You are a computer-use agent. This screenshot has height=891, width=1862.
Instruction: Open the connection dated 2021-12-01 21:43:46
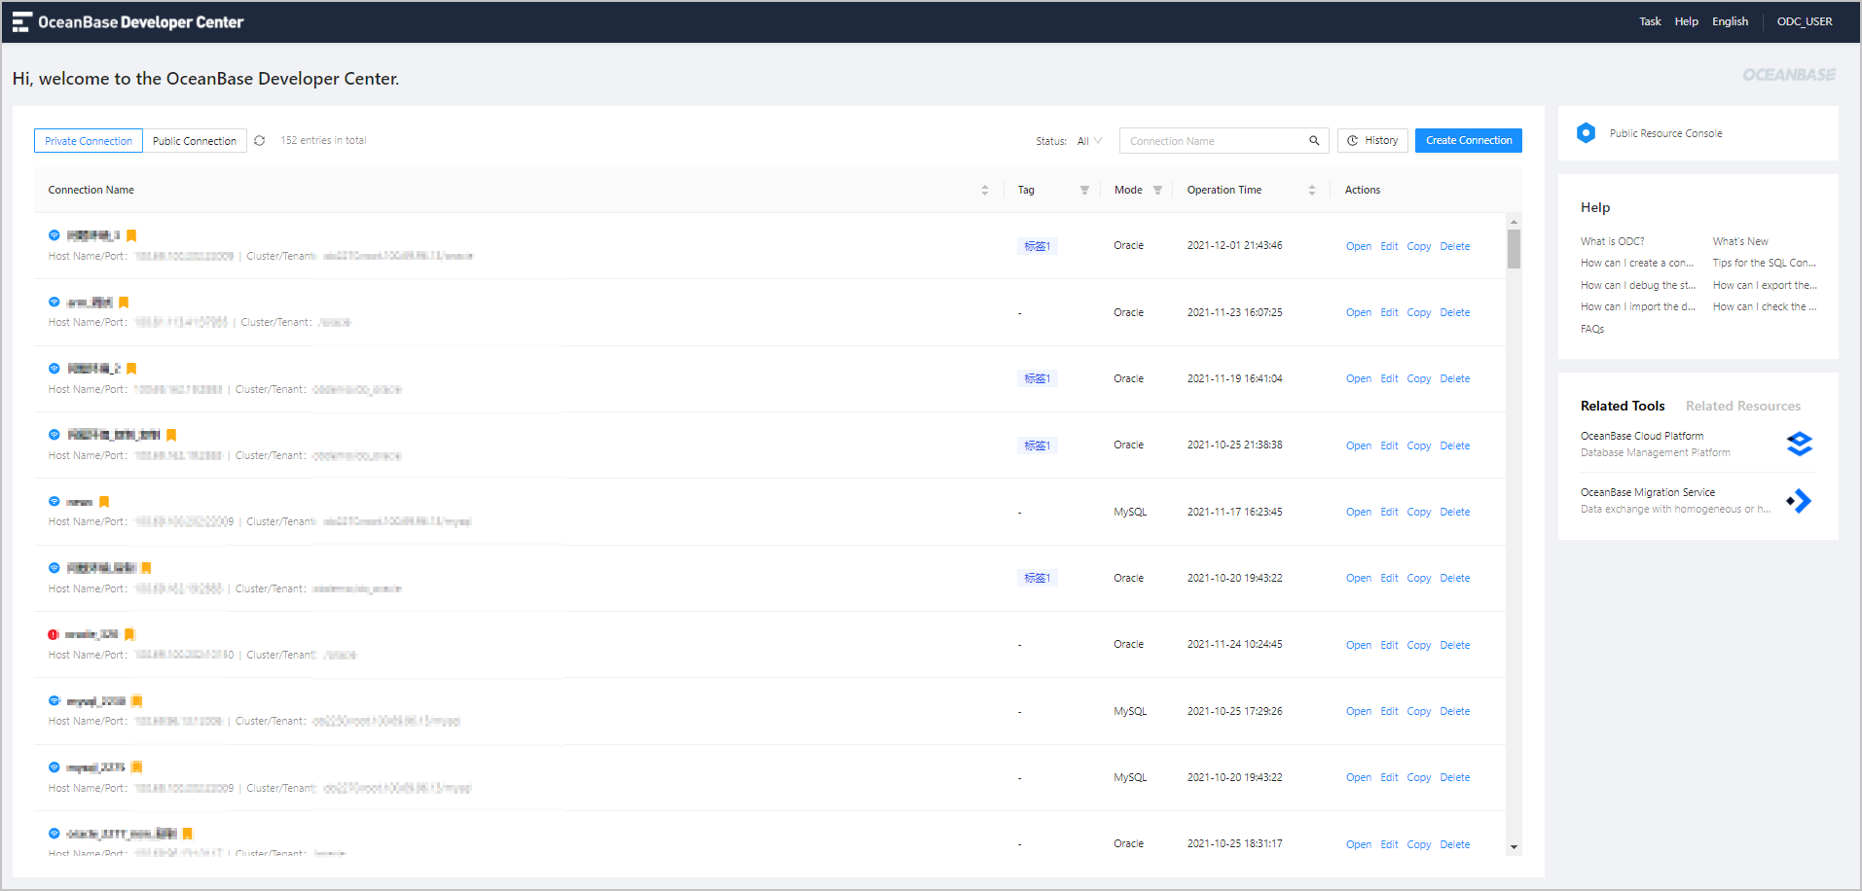pyautogui.click(x=1359, y=247)
